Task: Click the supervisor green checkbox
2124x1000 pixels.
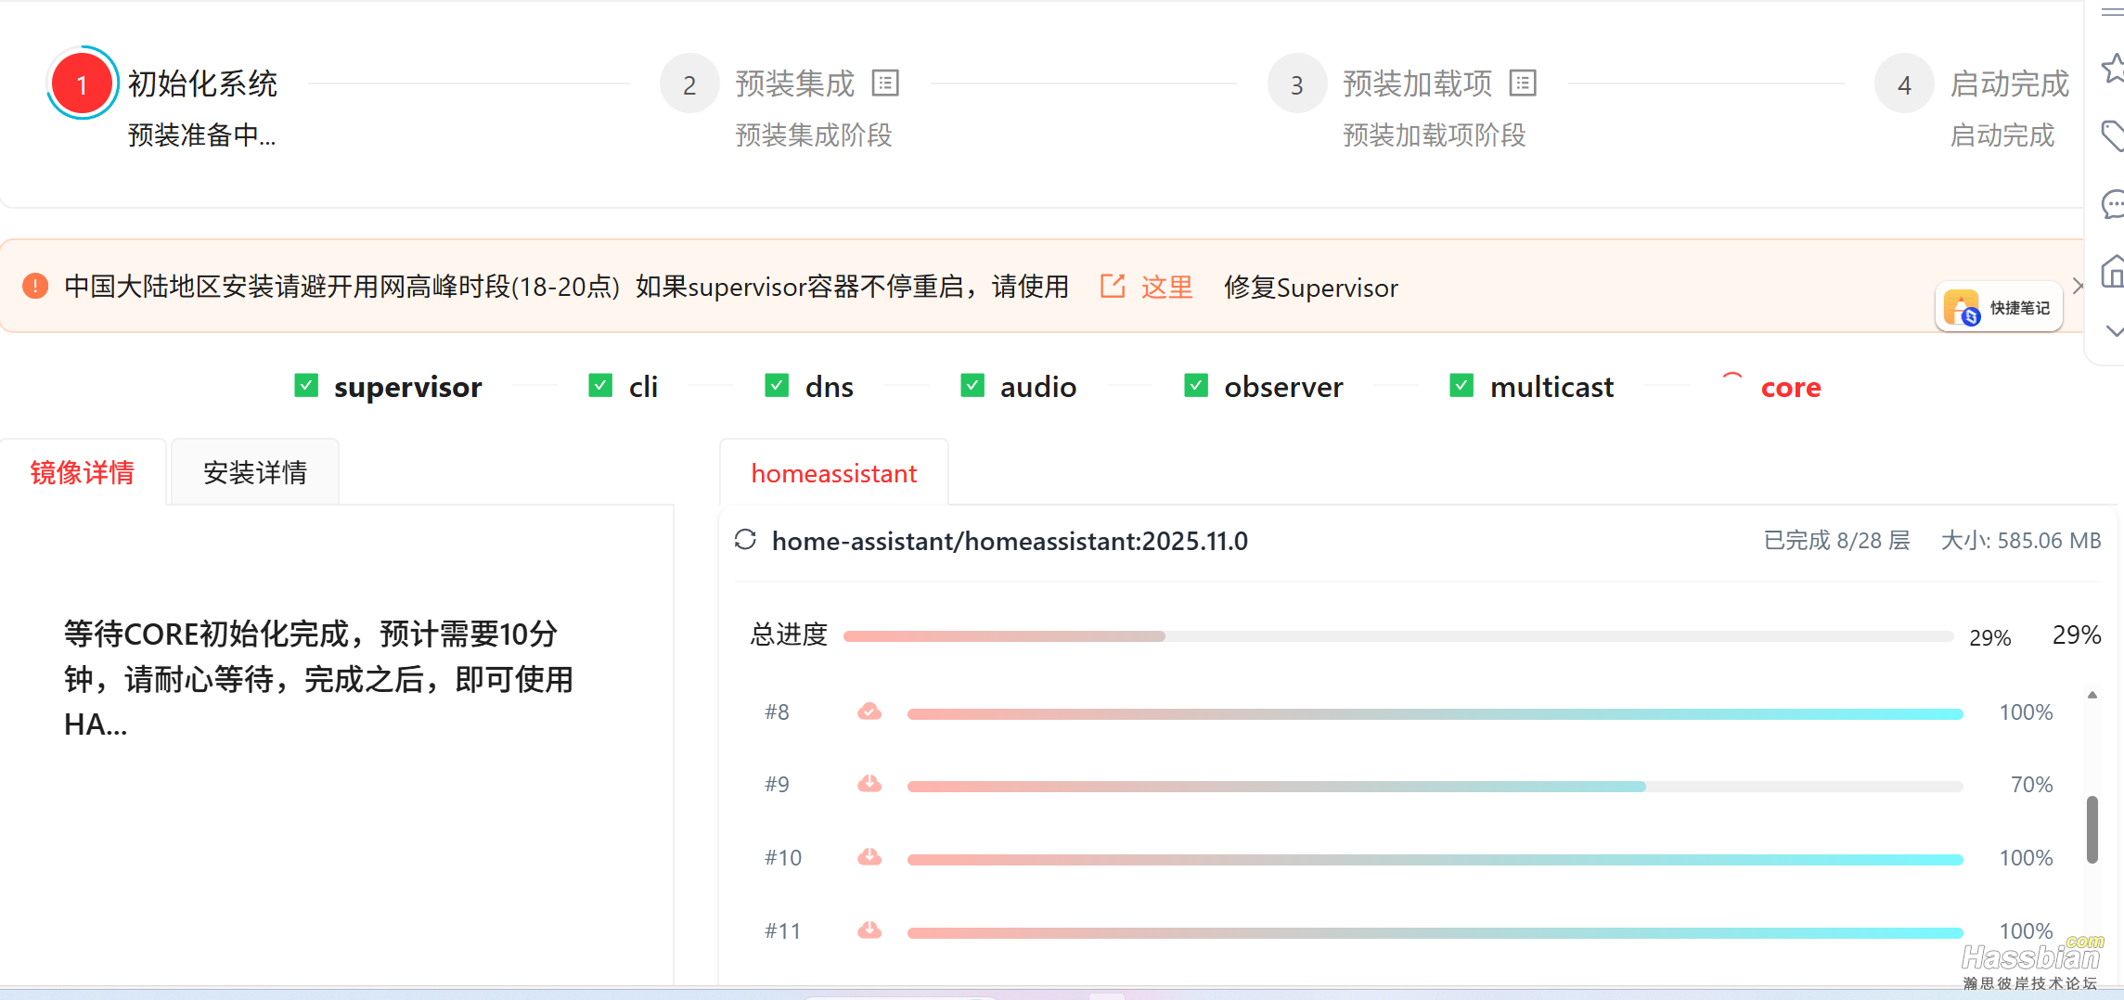Action: pos(306,385)
